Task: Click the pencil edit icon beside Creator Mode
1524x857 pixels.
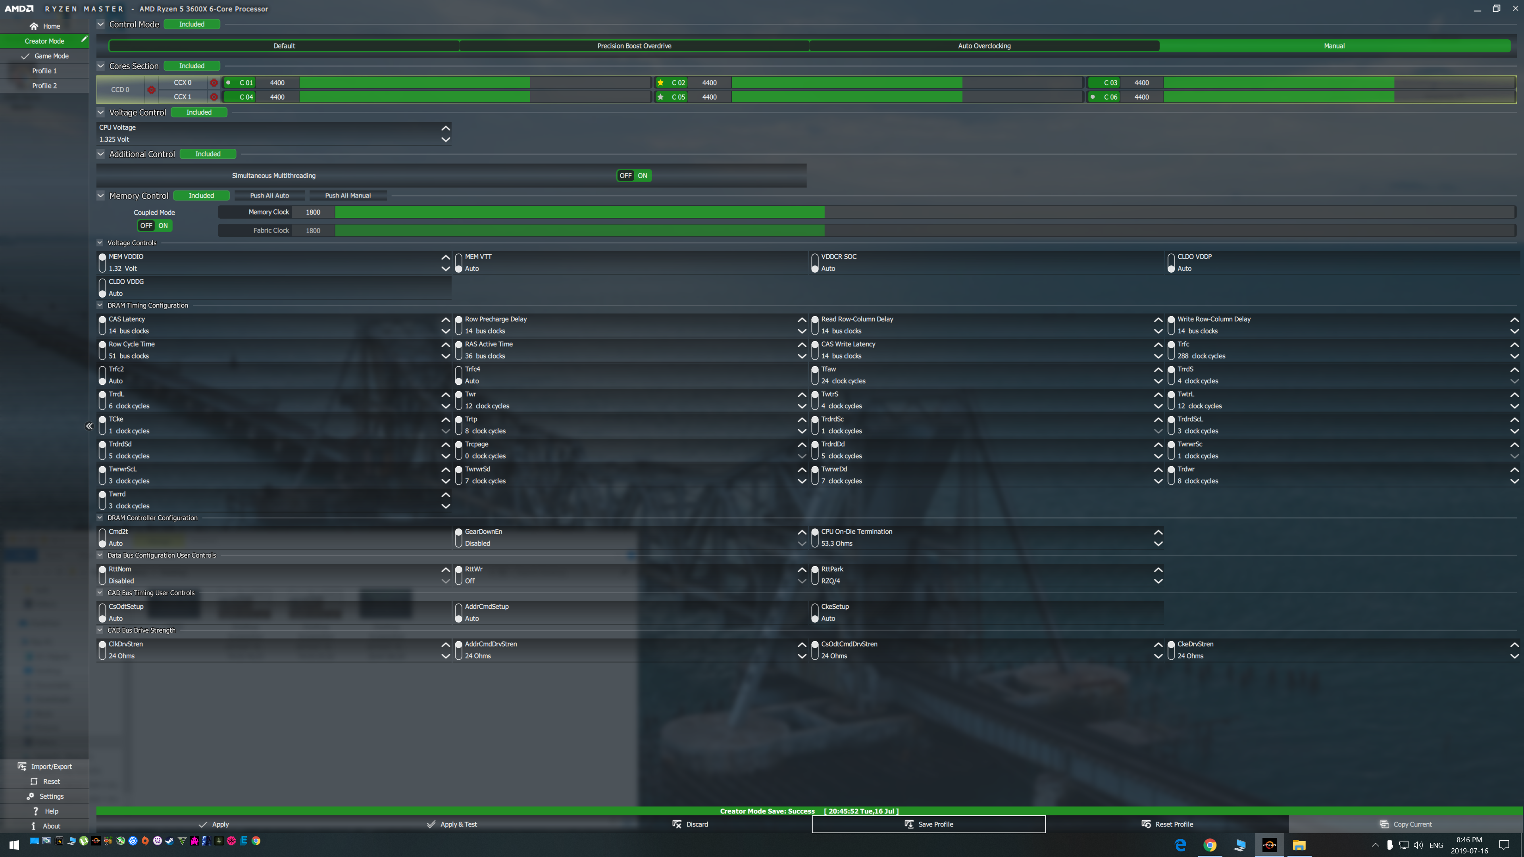Action: pos(84,39)
